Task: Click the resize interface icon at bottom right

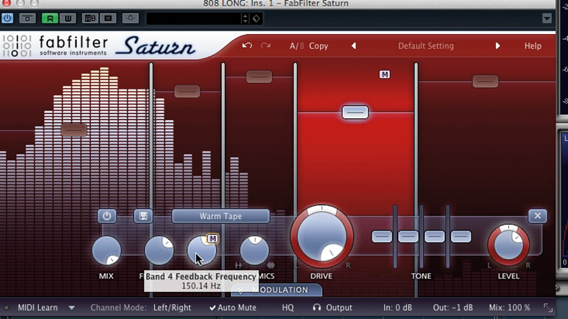Action: [x=548, y=308]
